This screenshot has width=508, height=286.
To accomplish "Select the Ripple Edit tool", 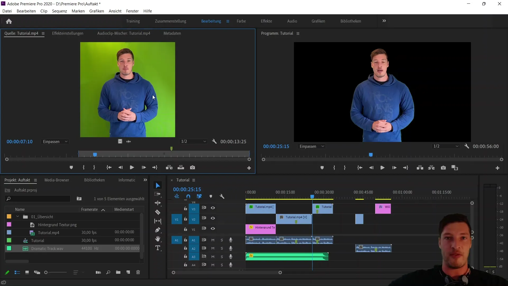I will (x=158, y=203).
